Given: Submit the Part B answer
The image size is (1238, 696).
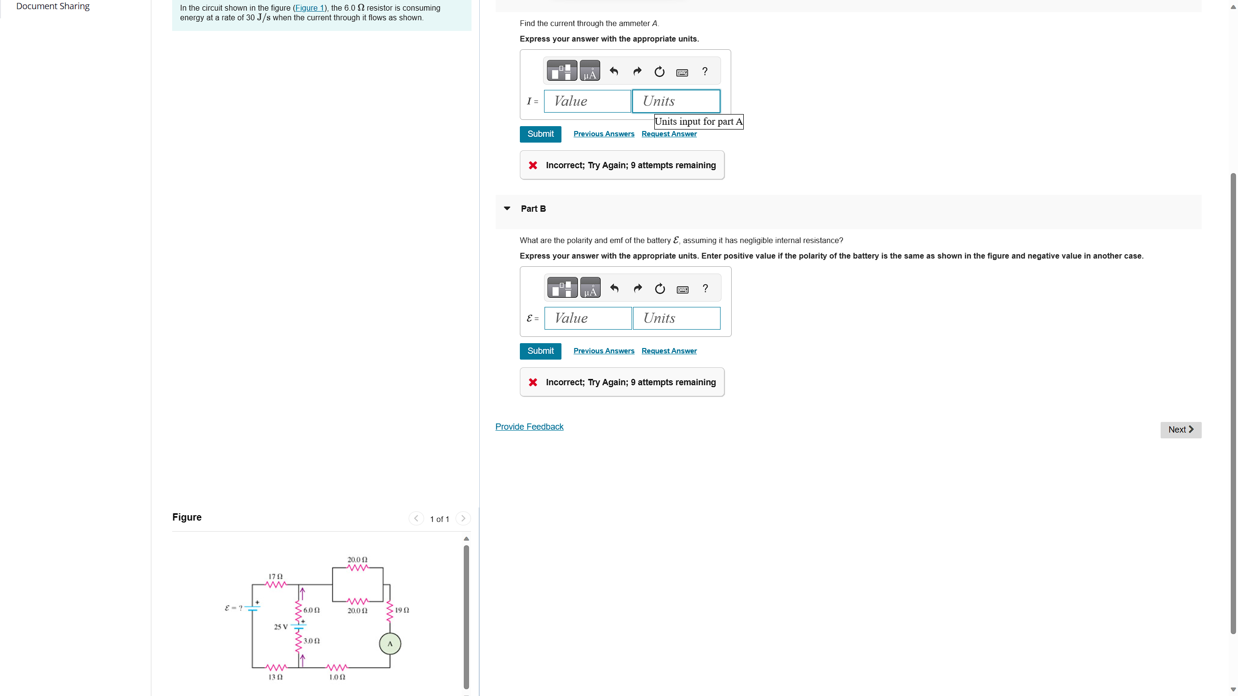Looking at the screenshot, I should point(540,351).
